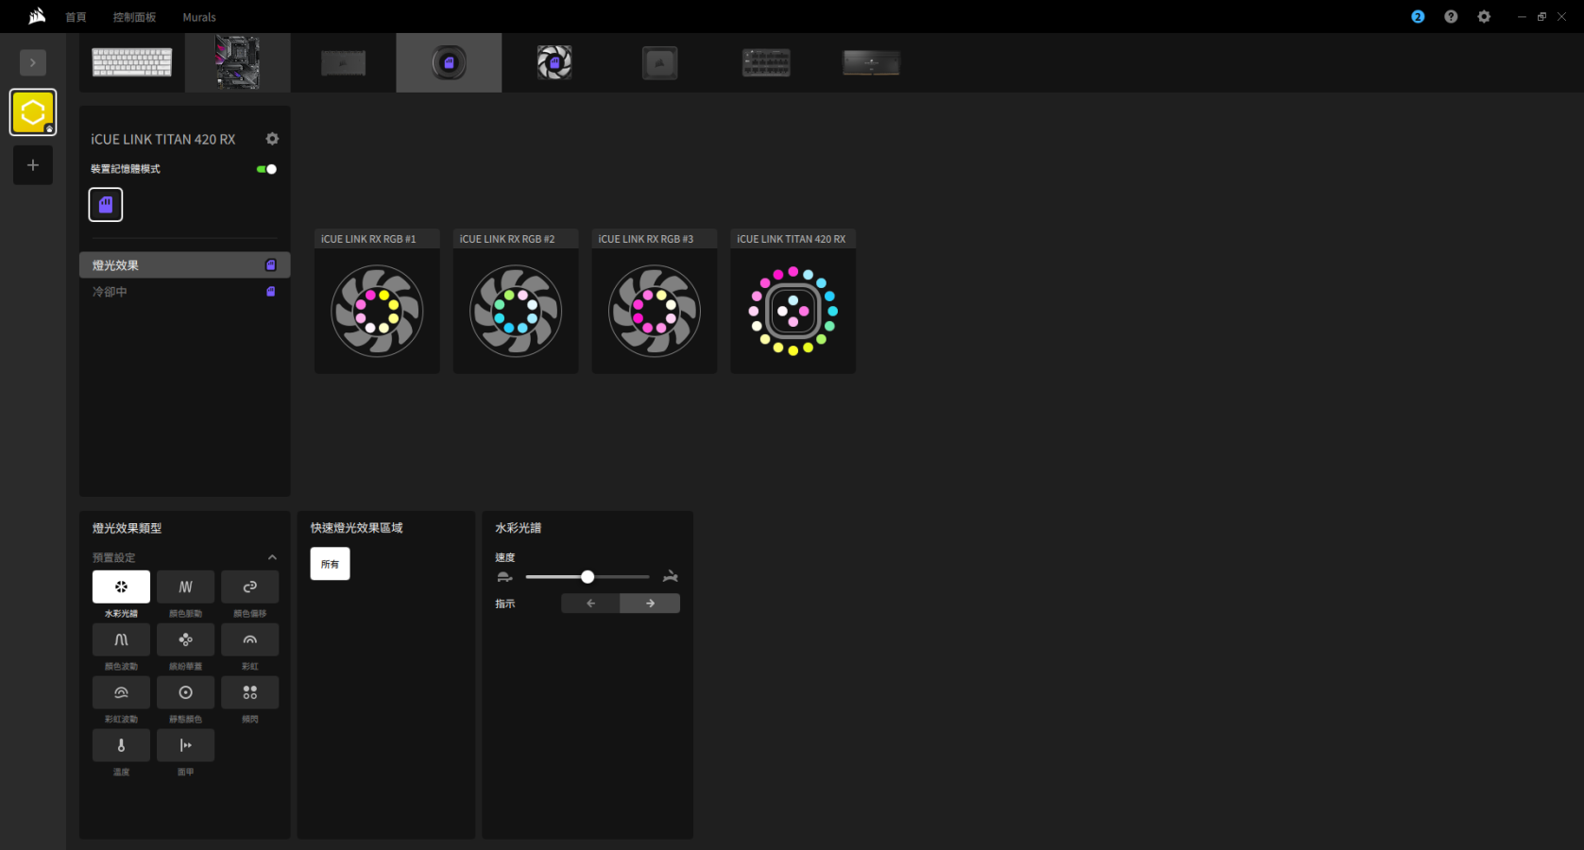Choose the 顏色偏移 lighting effect
The image size is (1584, 850).
(x=249, y=587)
